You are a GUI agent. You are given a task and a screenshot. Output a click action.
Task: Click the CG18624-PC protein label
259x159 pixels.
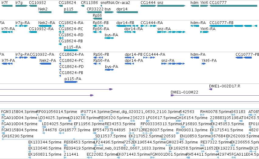(71, 61)
